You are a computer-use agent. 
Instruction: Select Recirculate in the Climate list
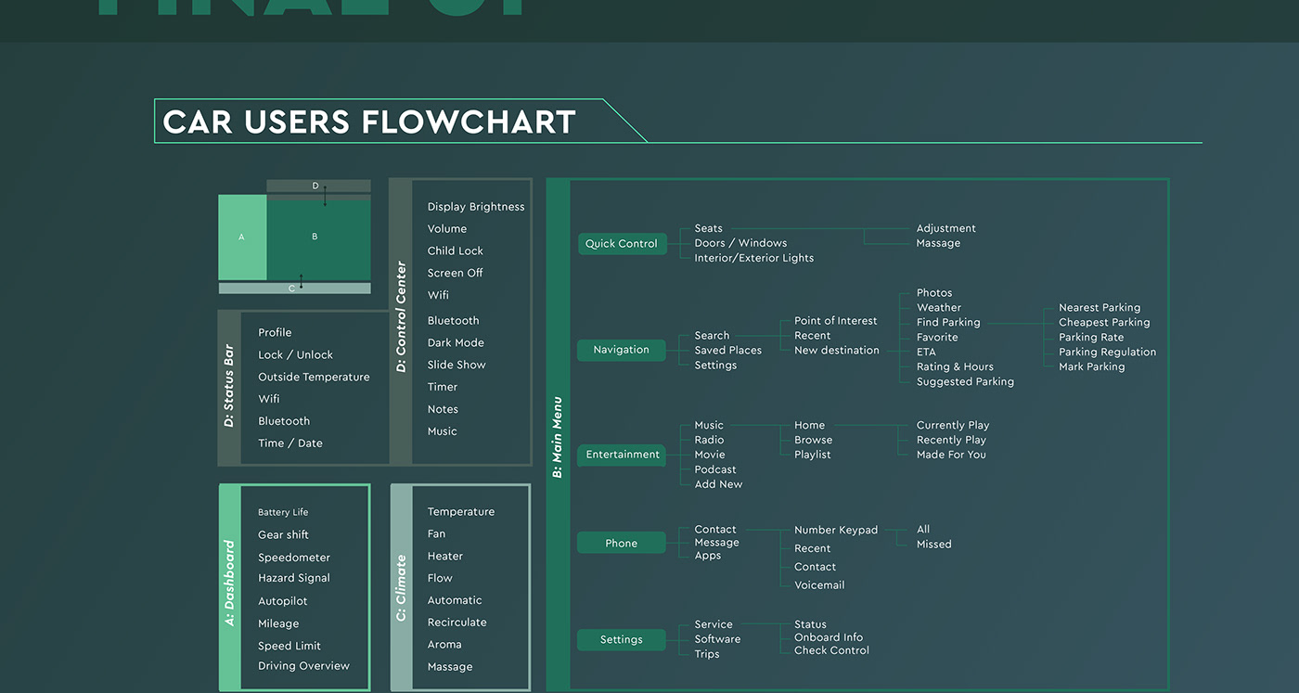[457, 622]
